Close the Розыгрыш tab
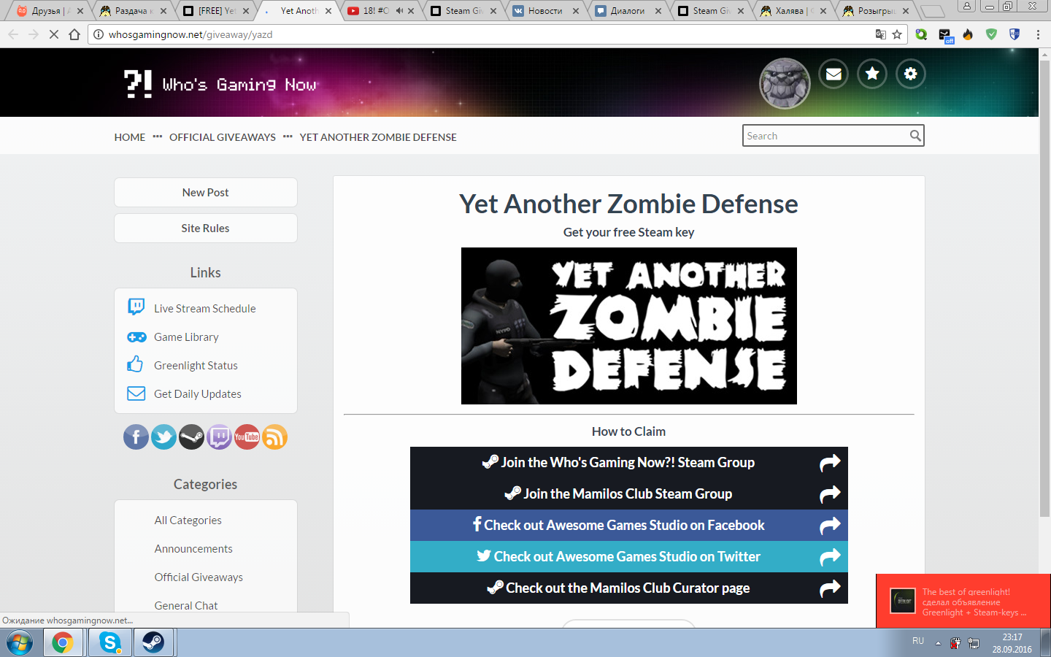This screenshot has width=1051, height=657. coord(906,11)
